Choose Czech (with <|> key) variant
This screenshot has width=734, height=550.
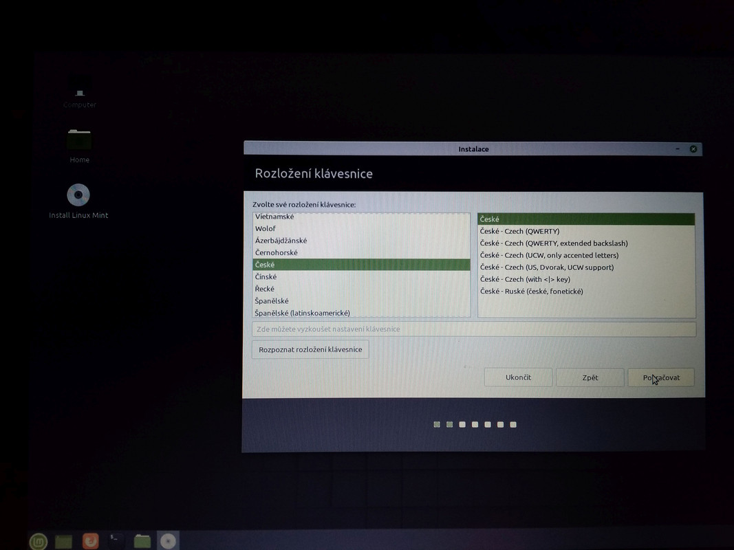pos(586,279)
